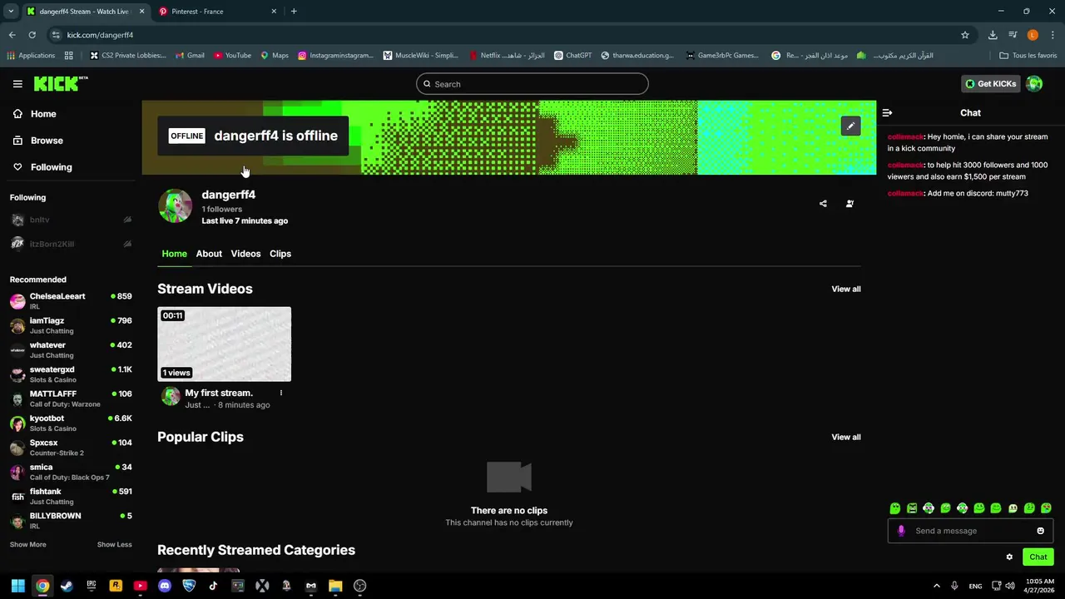Switch to the Videos tab
This screenshot has width=1065, height=599.
[x=245, y=254]
